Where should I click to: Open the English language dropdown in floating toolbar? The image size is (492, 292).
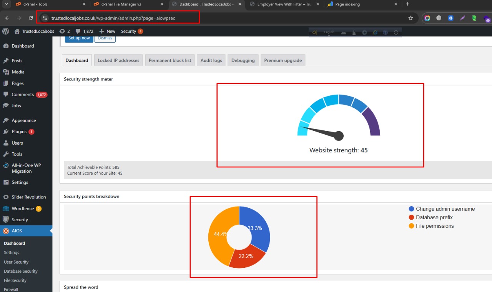(329, 32)
